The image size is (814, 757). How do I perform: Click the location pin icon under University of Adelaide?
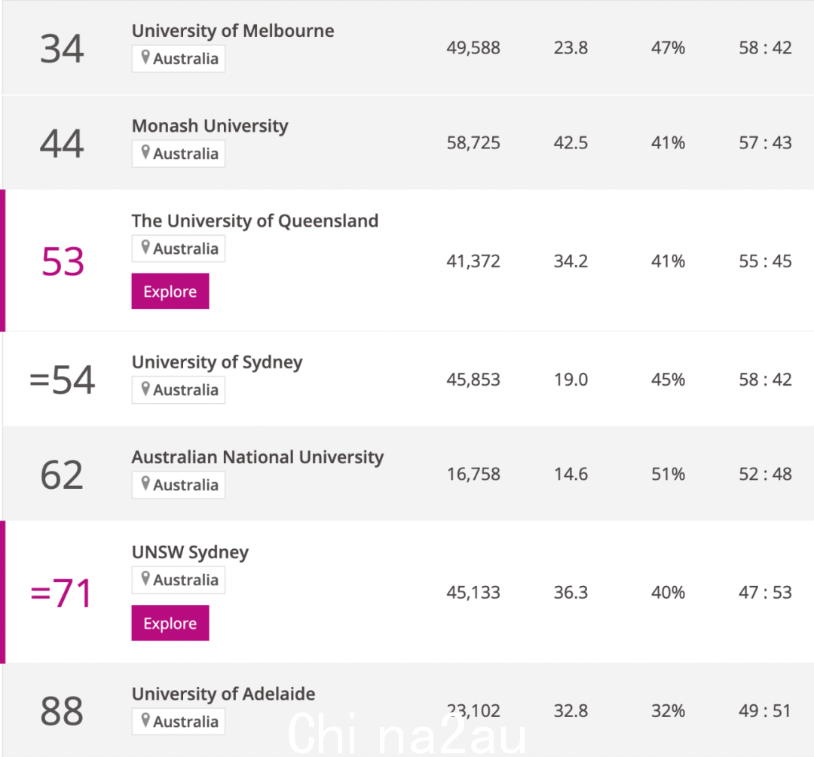145,719
